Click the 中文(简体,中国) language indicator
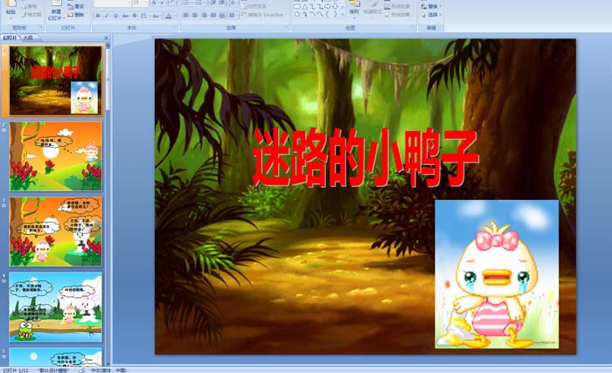 (x=108, y=370)
